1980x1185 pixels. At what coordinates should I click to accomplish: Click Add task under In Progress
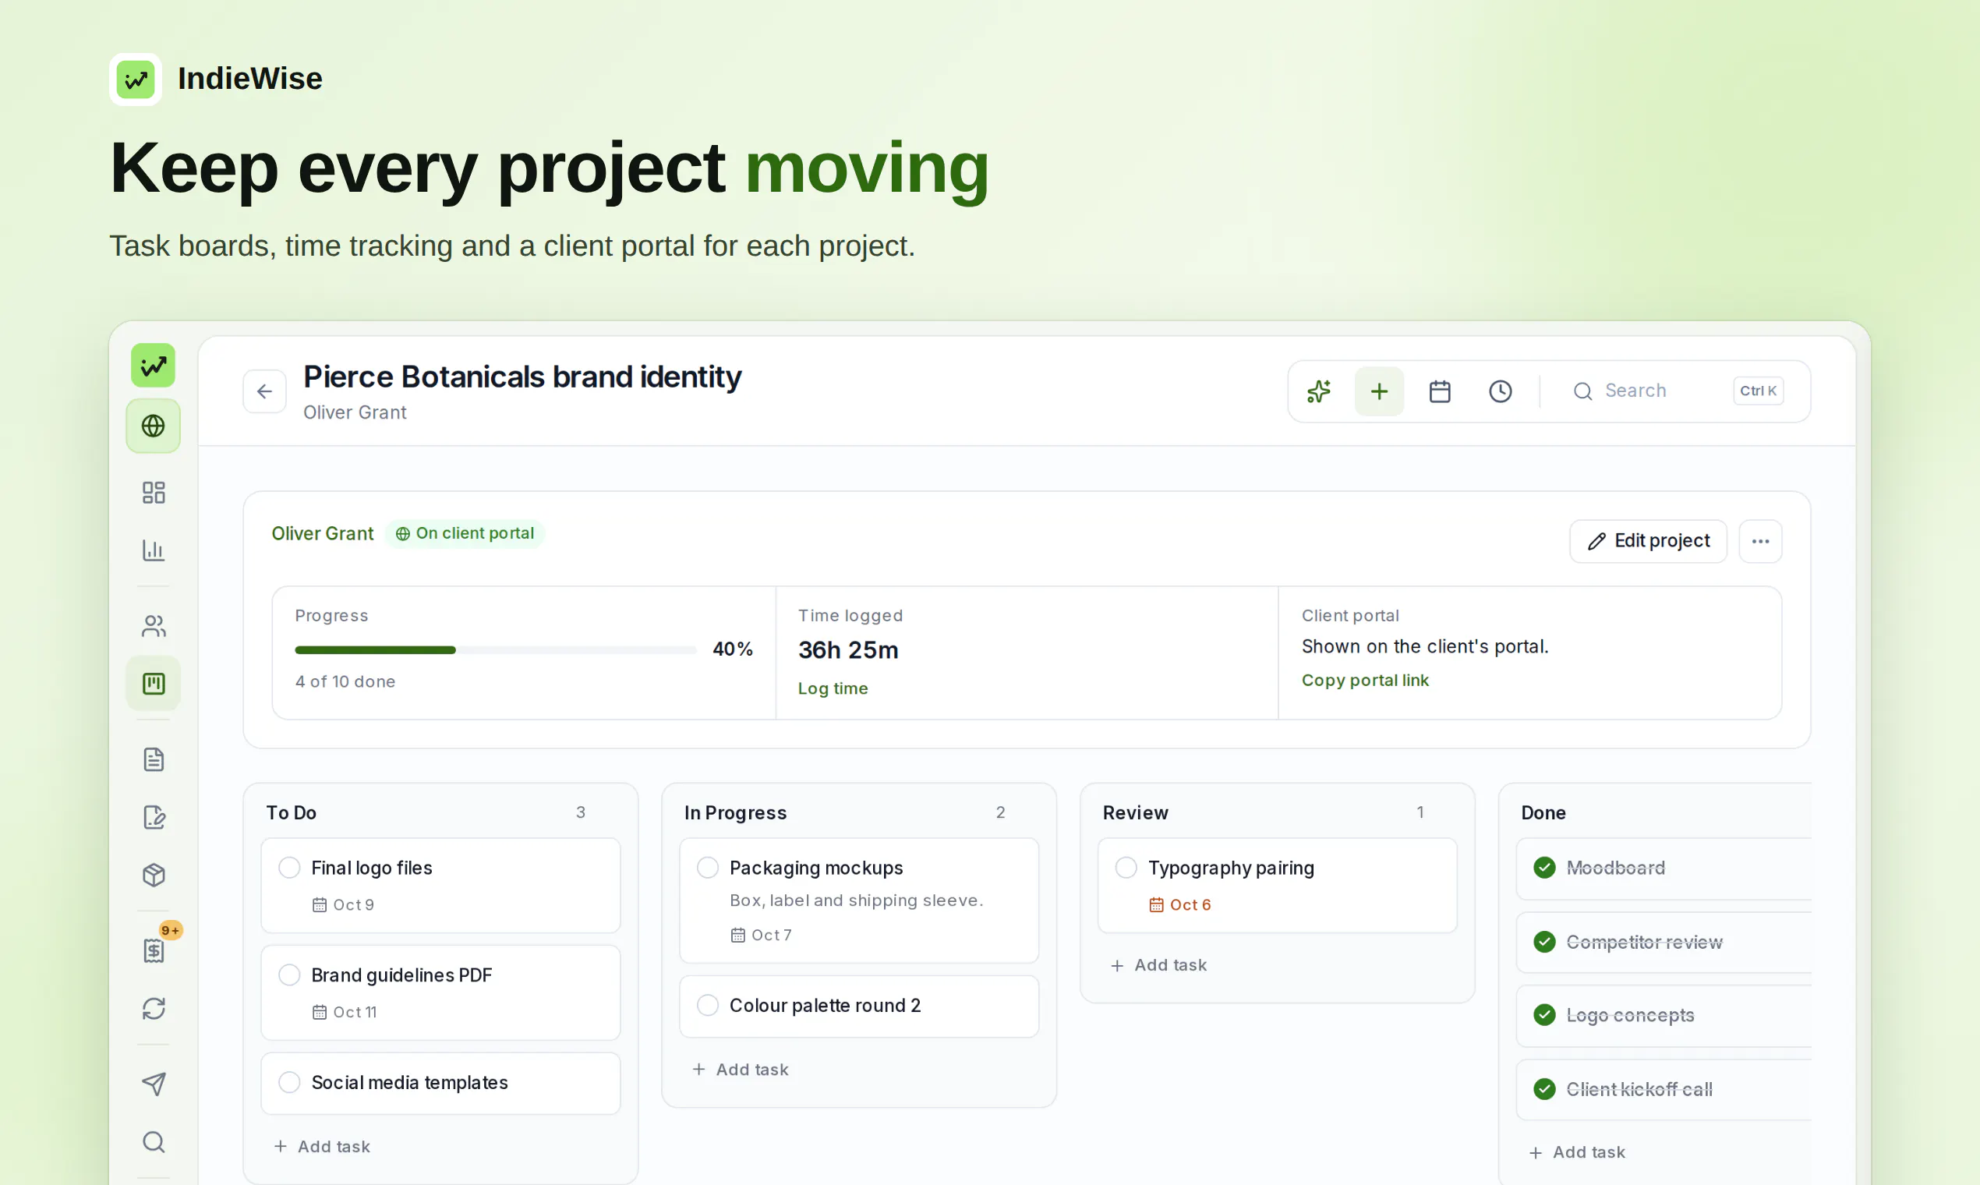click(741, 1069)
